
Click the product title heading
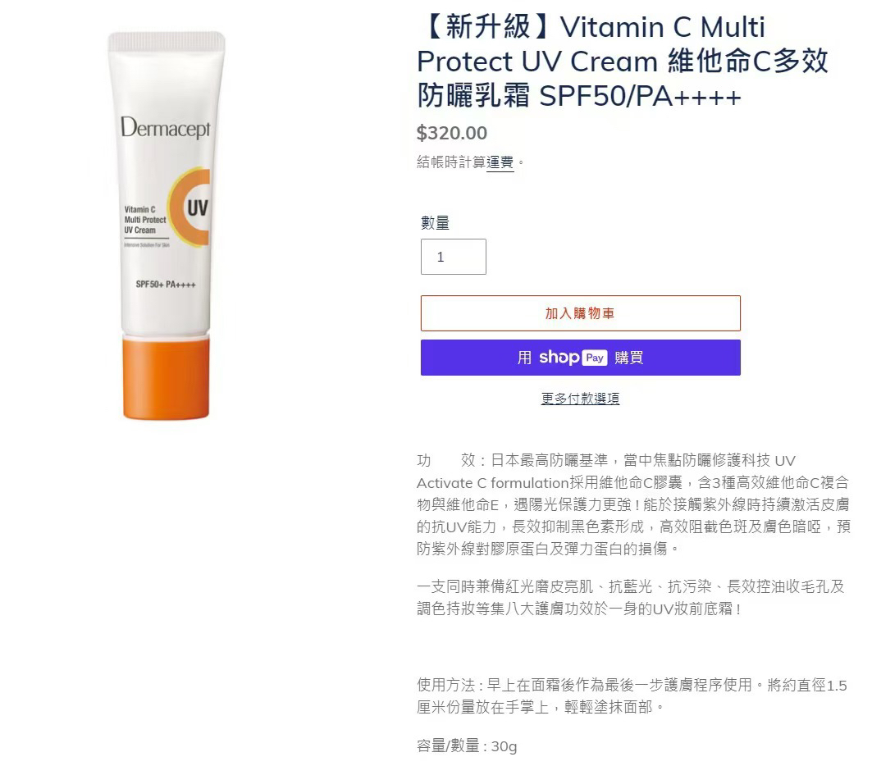point(623,62)
